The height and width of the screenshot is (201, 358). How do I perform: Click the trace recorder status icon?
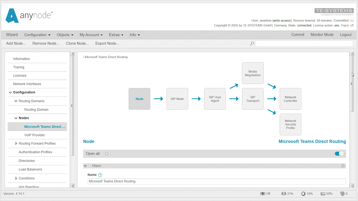(x=263, y=193)
